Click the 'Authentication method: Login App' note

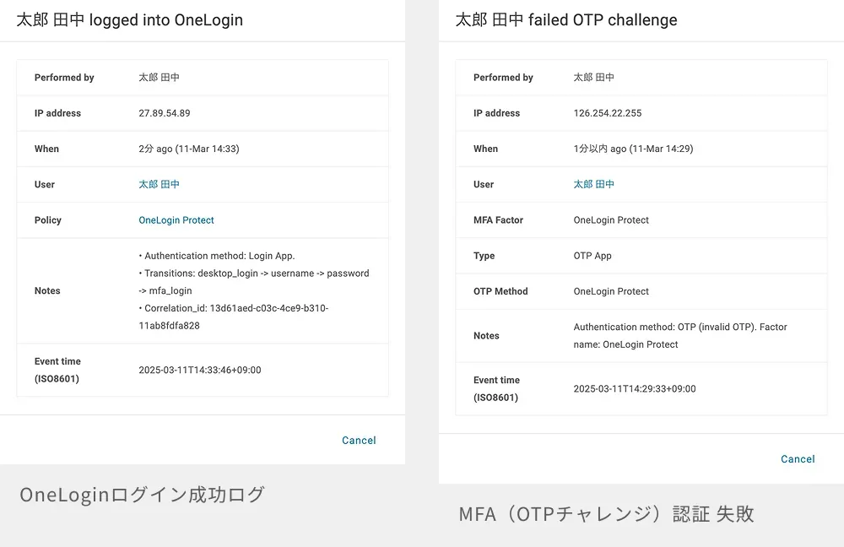click(x=219, y=256)
